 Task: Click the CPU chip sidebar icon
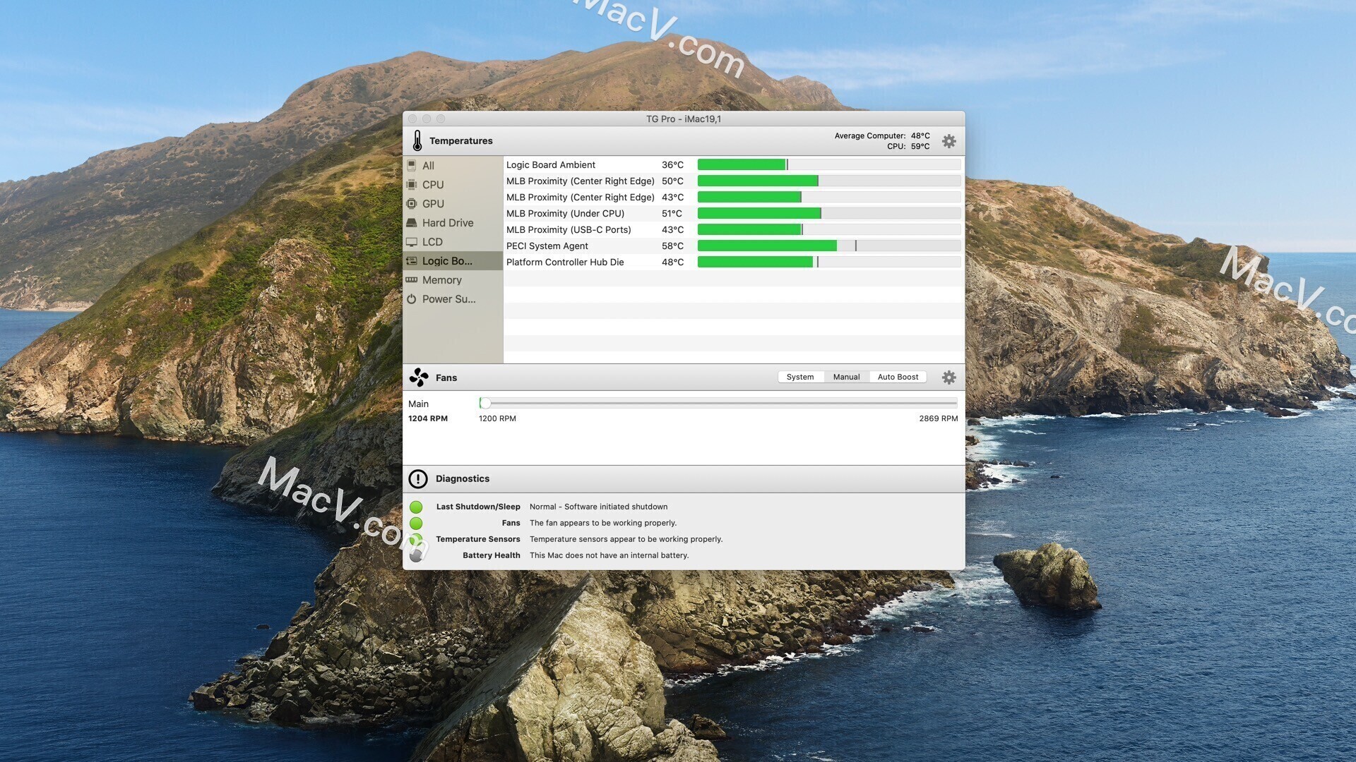coord(412,184)
